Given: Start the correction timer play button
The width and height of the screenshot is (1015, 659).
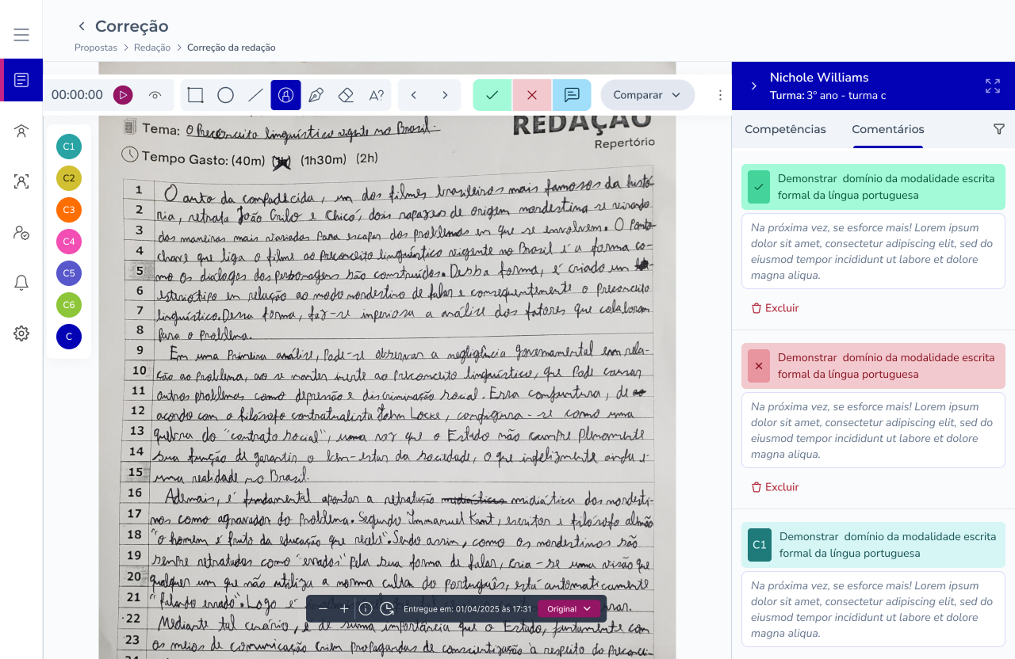Looking at the screenshot, I should coord(123,95).
